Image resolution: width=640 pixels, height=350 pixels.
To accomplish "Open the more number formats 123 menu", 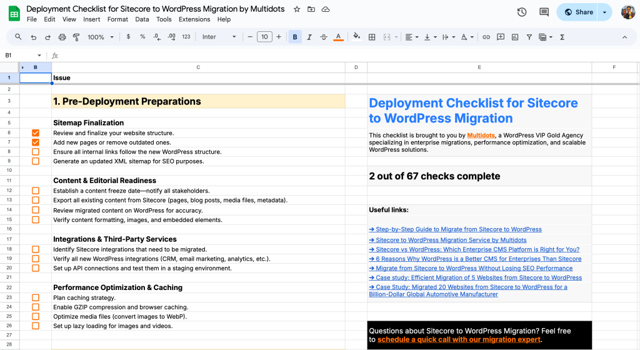I will [x=186, y=37].
